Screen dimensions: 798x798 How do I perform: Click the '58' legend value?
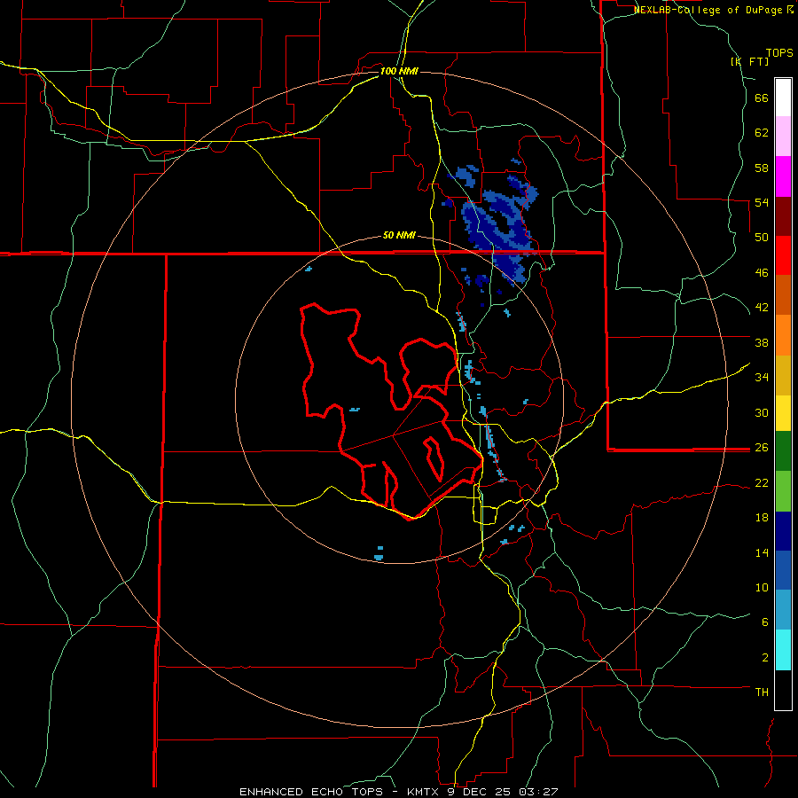click(x=762, y=168)
